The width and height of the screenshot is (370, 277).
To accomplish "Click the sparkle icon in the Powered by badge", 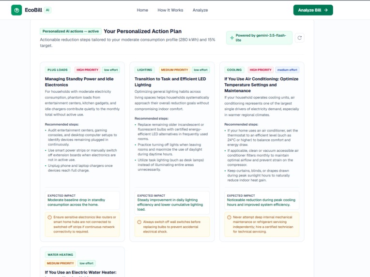I will (232, 38).
